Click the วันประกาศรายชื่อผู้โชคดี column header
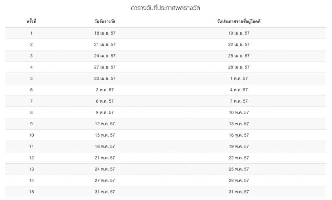This screenshot has width=332, height=200. tap(239, 22)
